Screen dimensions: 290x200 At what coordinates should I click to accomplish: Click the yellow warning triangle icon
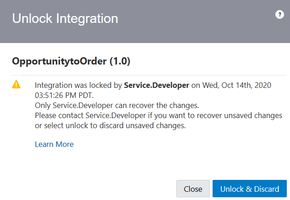[x=16, y=84]
